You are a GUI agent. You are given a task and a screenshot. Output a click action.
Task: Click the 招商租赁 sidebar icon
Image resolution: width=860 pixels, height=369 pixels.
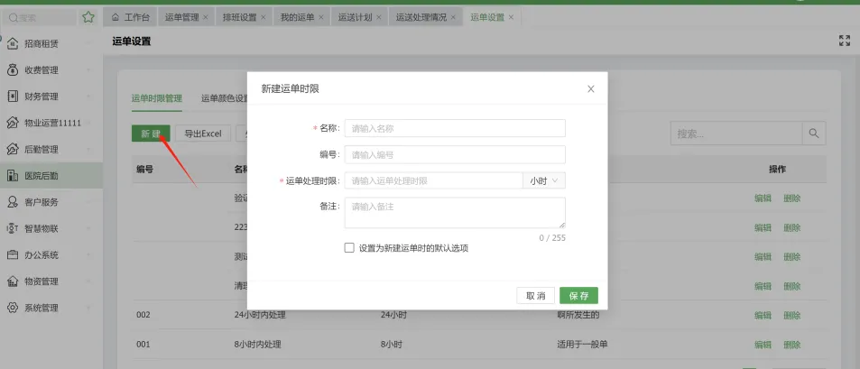click(x=13, y=44)
